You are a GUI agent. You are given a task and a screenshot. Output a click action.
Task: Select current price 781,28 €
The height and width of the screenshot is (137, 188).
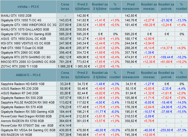(65, 62)
